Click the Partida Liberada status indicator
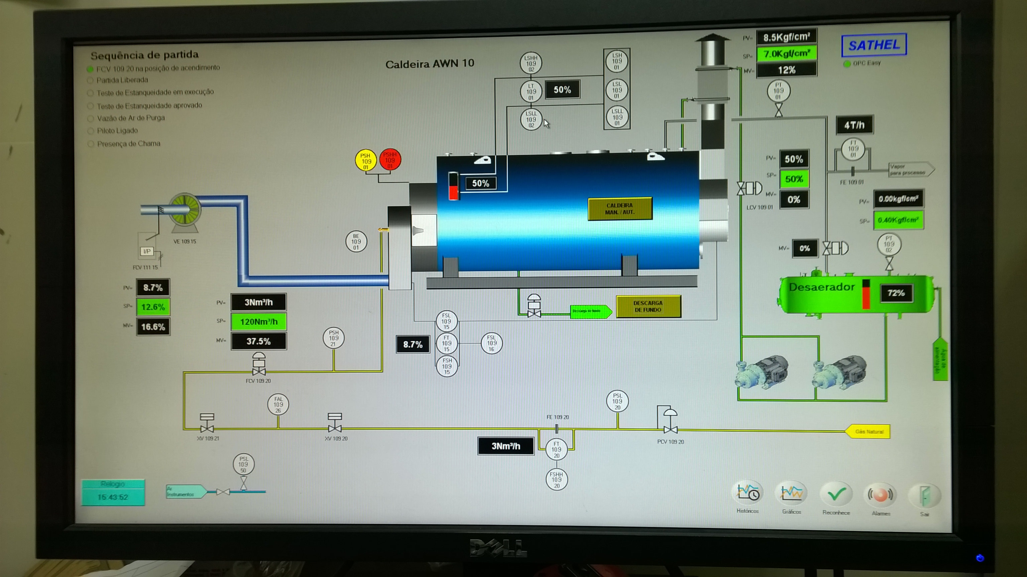Screen dimensions: 1027x577 [90, 80]
